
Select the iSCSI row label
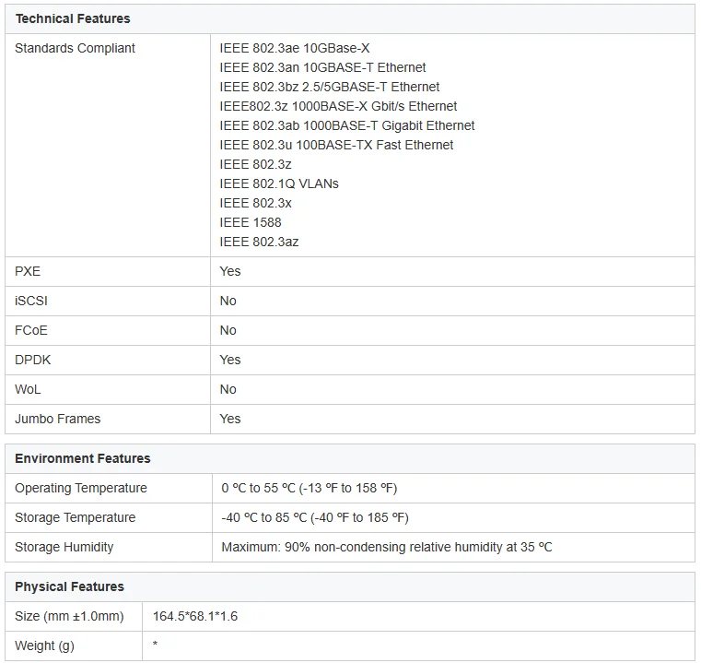click(x=31, y=301)
